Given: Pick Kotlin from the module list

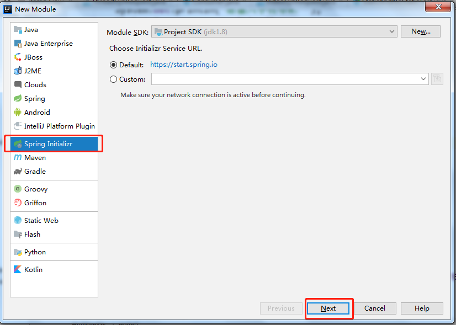Looking at the screenshot, I should pos(34,269).
